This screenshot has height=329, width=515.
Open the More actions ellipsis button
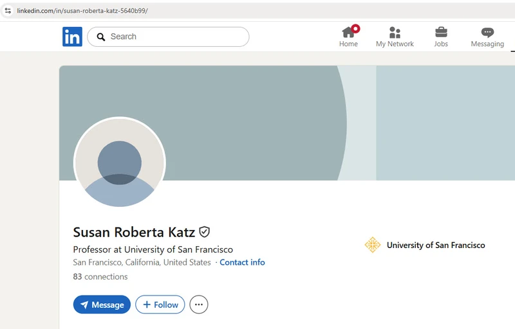point(199,305)
